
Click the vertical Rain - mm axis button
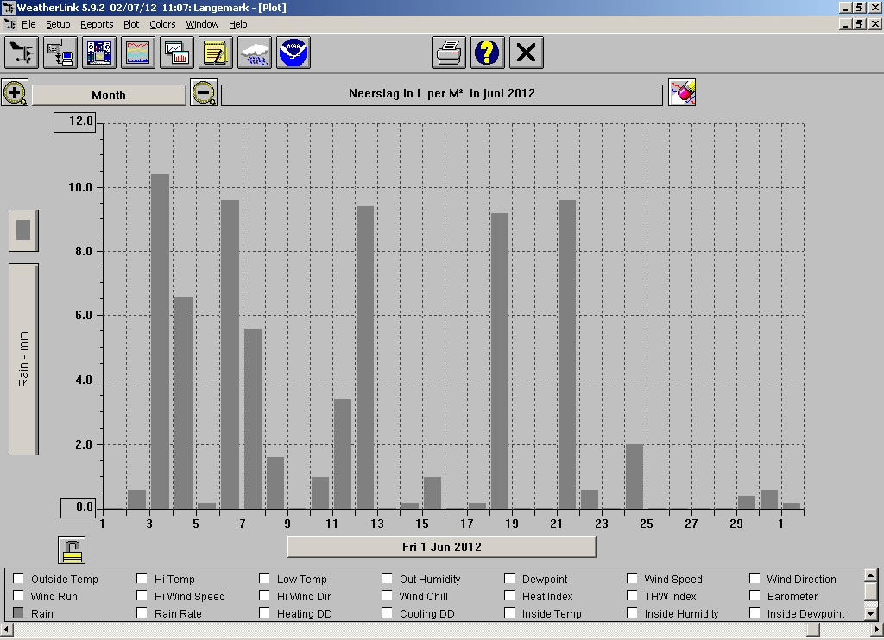(x=23, y=359)
